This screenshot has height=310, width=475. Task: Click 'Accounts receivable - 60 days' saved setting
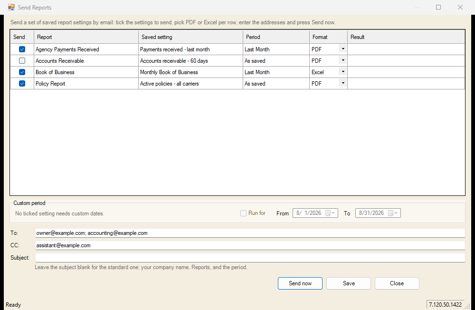point(191,61)
